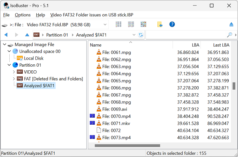This screenshot has width=238, height=157.
Task: Open the File menu
Action: [6, 15]
